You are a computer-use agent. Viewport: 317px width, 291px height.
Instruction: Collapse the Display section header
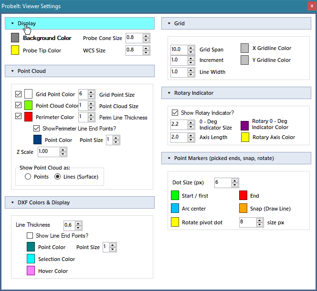pyautogui.click(x=80, y=23)
